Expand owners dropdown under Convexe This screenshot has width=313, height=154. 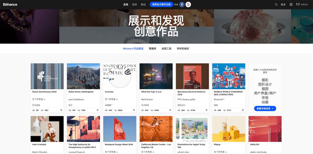click(x=111, y=99)
